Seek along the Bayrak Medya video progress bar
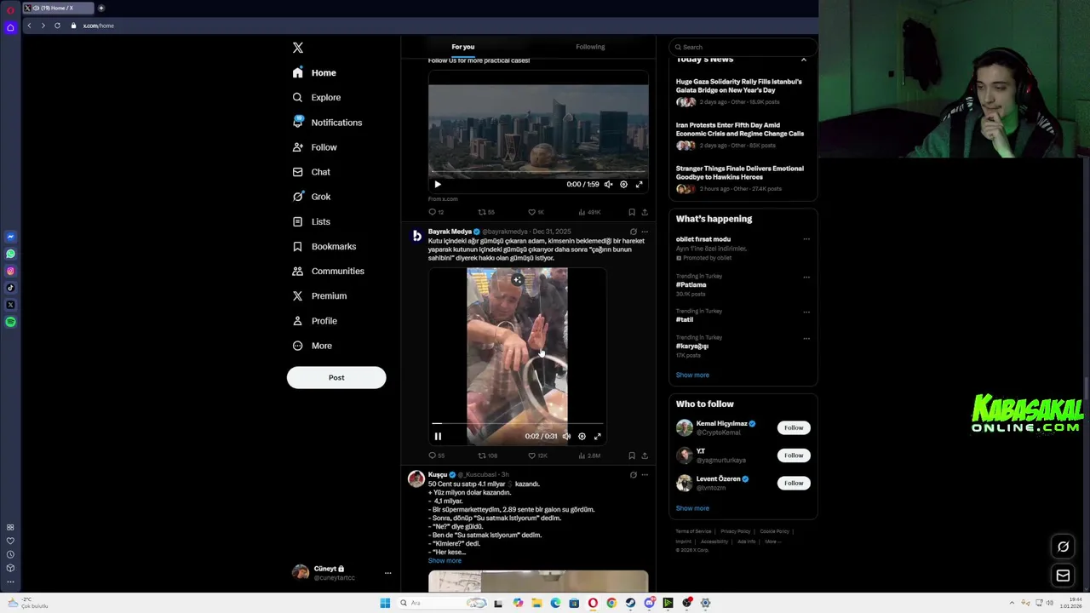1090x613 pixels. (518, 423)
